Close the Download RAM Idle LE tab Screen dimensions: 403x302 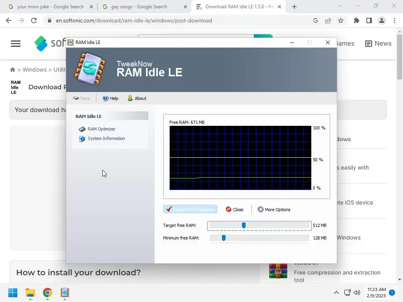[279, 7]
